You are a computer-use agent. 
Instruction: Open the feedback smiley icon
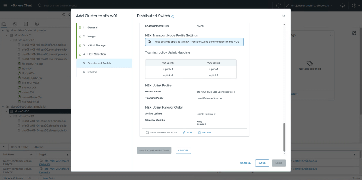coord(342,5)
